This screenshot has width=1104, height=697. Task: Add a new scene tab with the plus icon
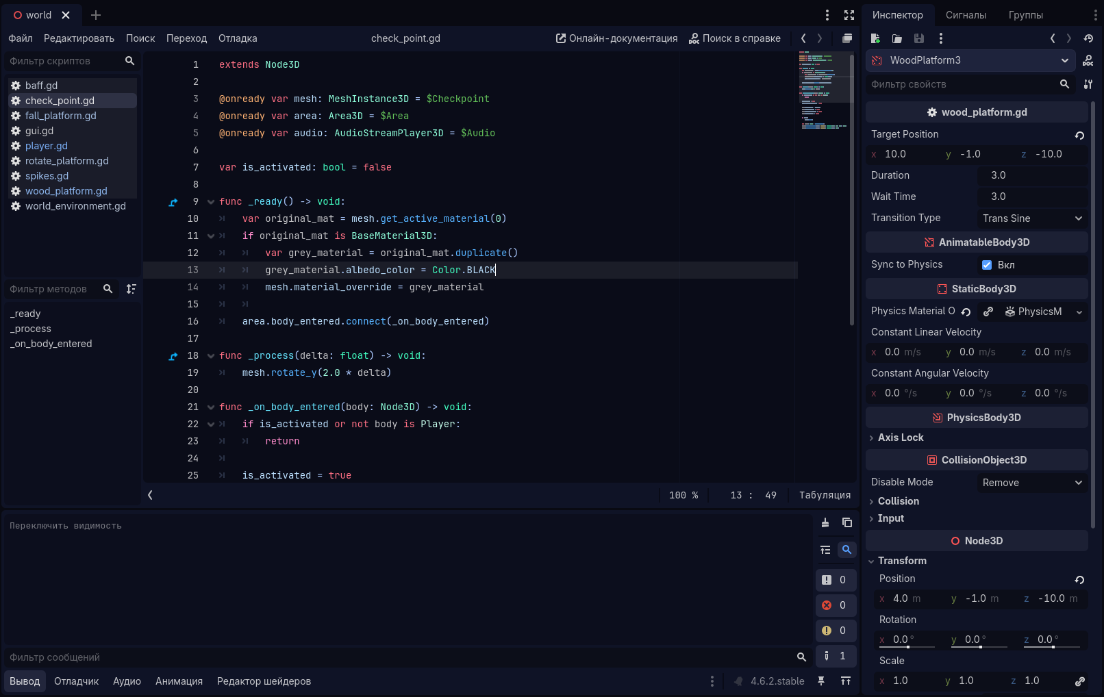[96, 15]
